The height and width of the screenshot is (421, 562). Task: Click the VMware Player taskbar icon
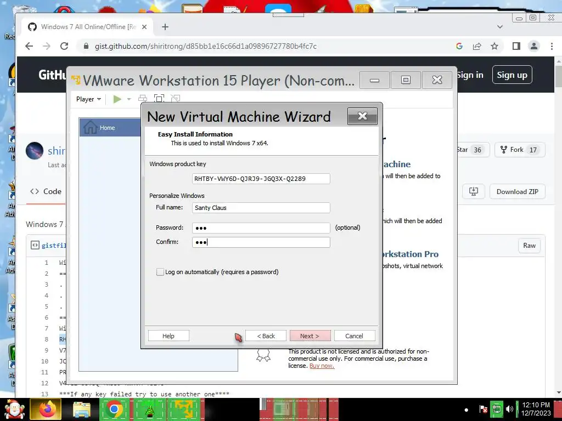coord(184,409)
